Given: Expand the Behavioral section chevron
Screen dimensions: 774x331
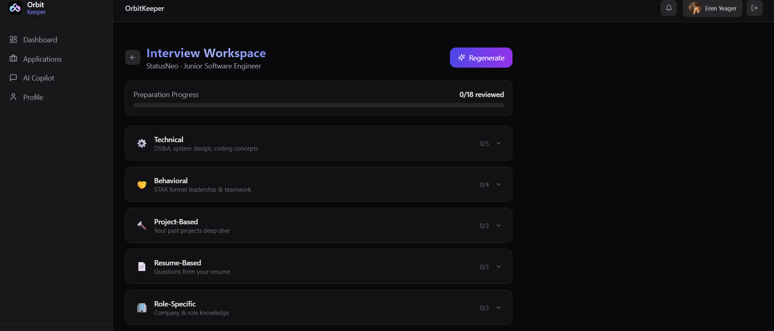Looking at the screenshot, I should 499,184.
